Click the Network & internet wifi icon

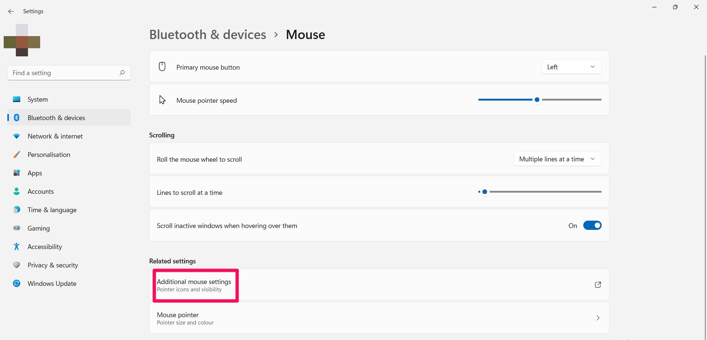(x=17, y=136)
